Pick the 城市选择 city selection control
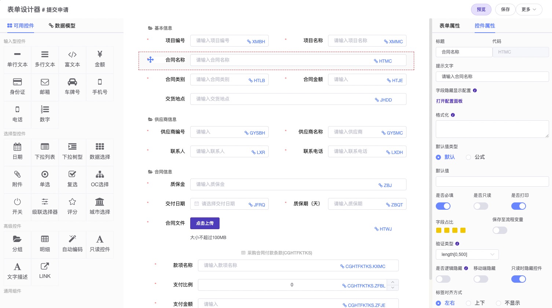This screenshot has width=552, height=308. coord(100,207)
